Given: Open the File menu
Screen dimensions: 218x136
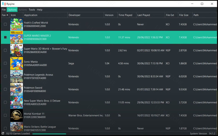Looking at the screenshot, I should click(4, 10).
